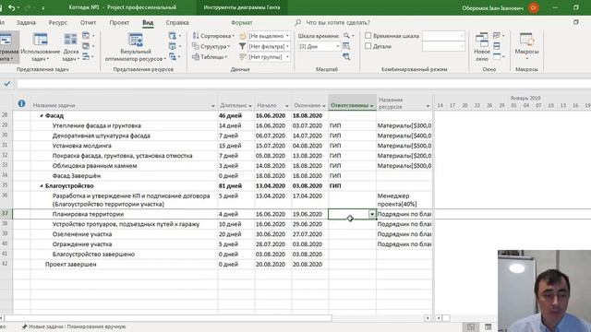This screenshot has height=332, width=591.
Task: Click the selected tasks zoom icon
Action: click(x=346, y=57)
